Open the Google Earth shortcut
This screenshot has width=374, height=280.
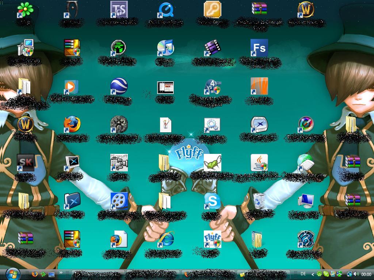[119, 86]
